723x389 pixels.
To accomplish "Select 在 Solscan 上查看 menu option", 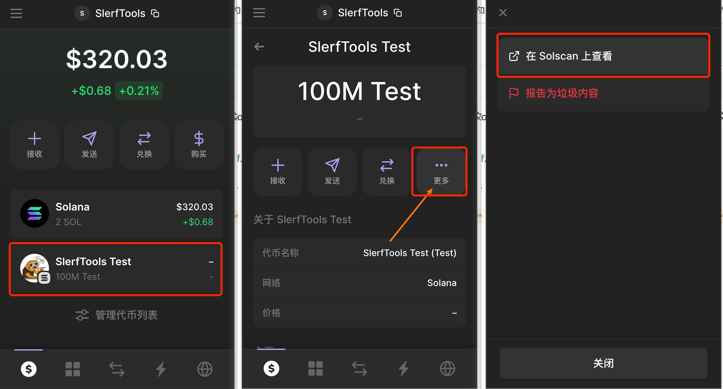I will pyautogui.click(x=603, y=56).
